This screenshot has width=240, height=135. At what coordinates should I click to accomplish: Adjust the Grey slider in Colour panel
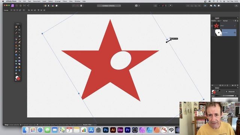click(x=224, y=96)
